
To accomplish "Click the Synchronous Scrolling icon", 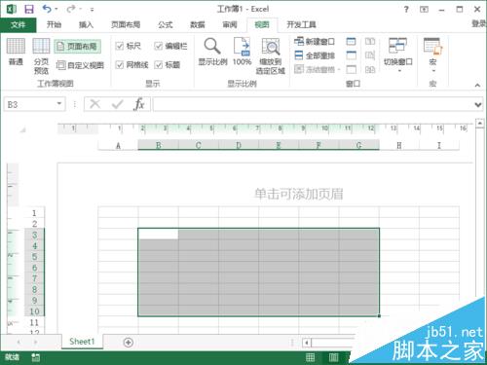I will tap(370, 55).
